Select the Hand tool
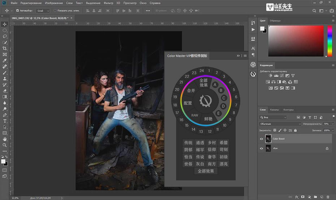 pos(4,139)
